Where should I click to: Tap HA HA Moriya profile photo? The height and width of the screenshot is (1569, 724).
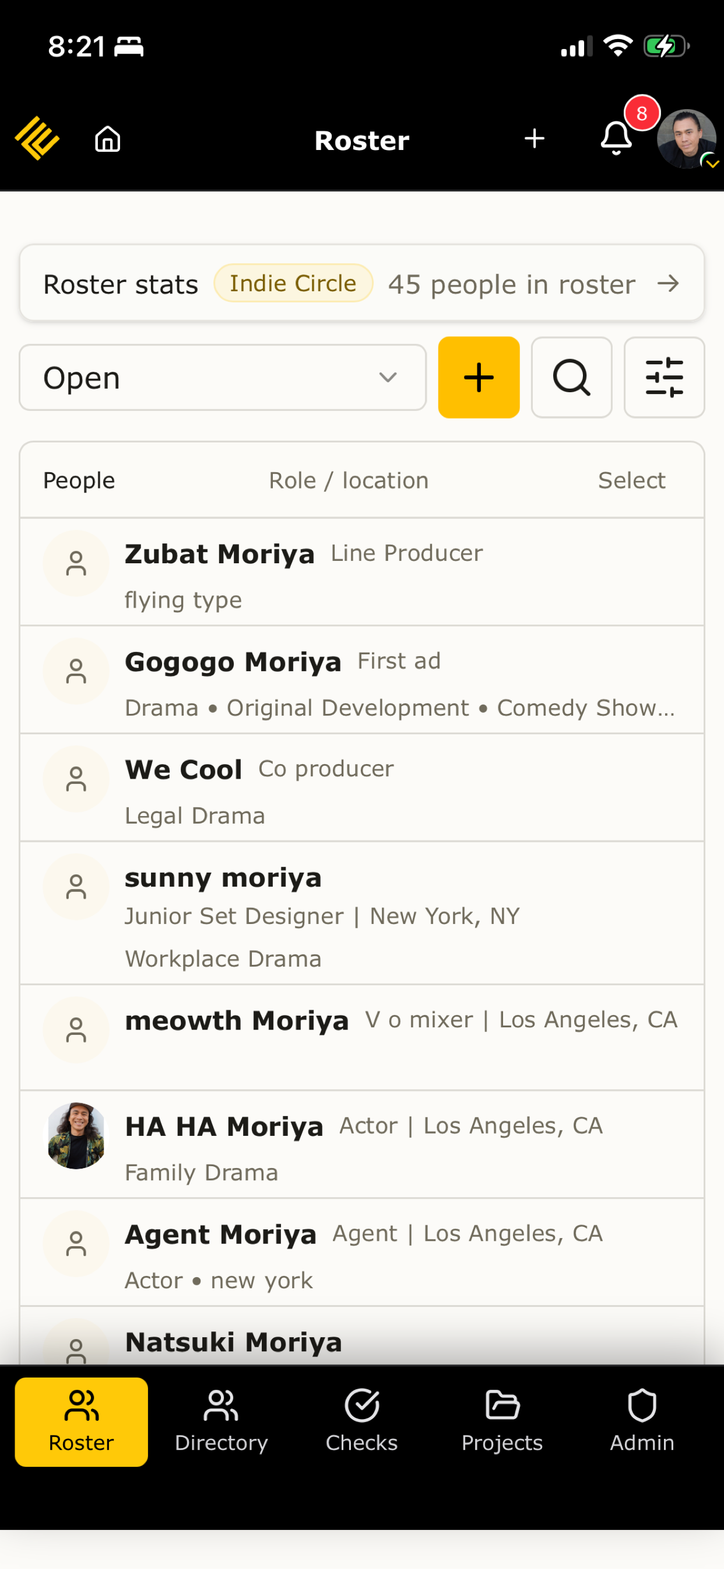tap(76, 1136)
